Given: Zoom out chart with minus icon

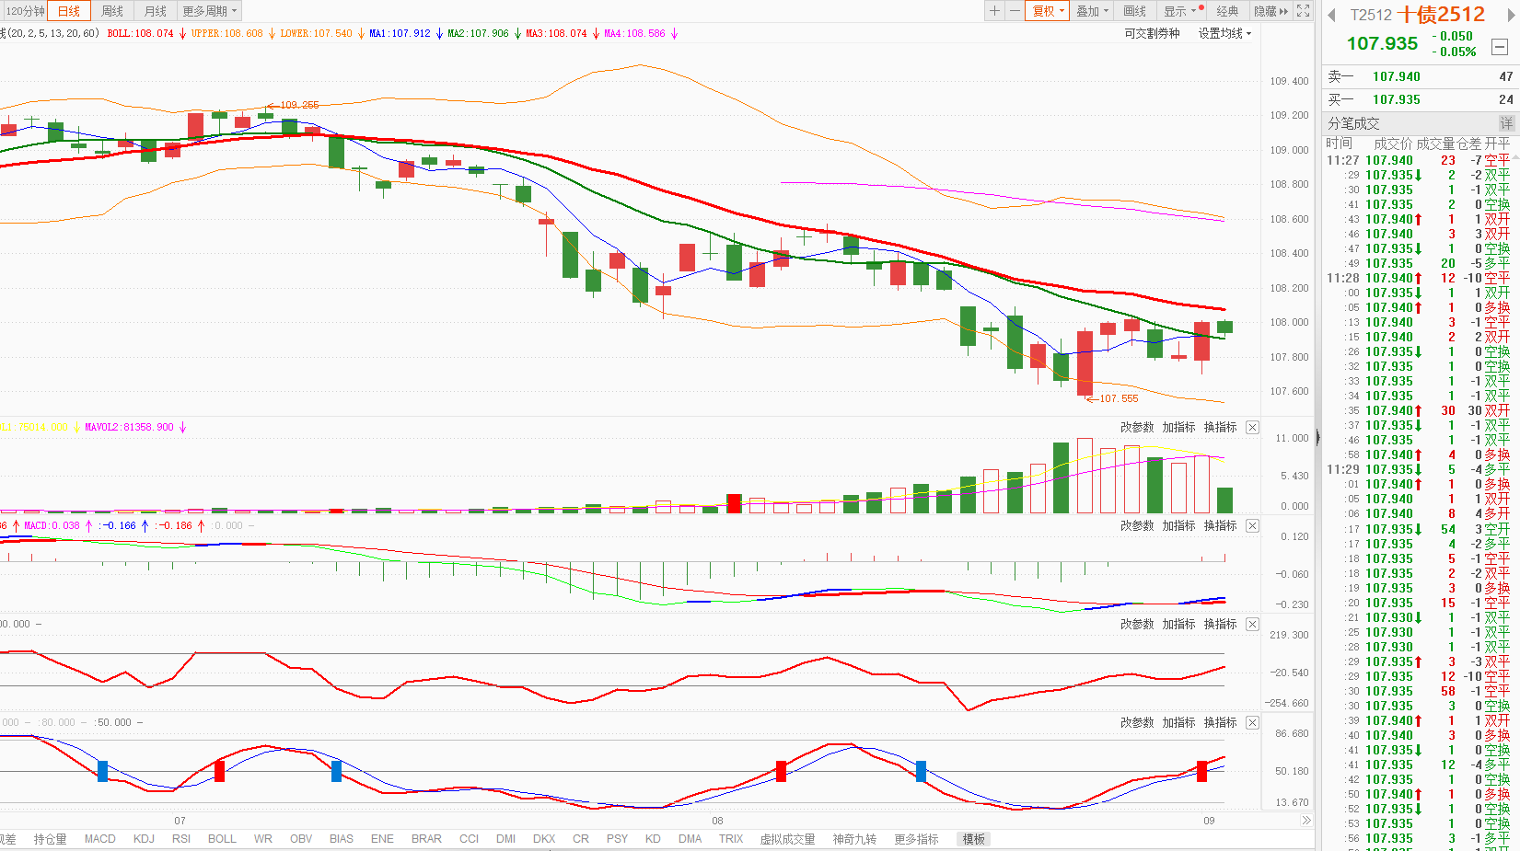Looking at the screenshot, I should (x=1015, y=11).
